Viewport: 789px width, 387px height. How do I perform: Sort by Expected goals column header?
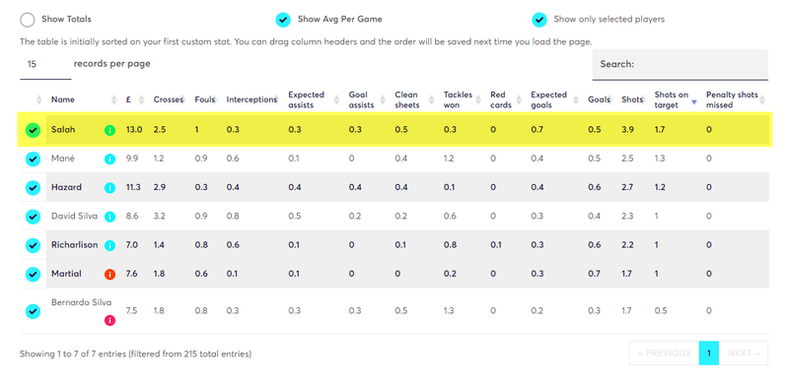point(548,99)
